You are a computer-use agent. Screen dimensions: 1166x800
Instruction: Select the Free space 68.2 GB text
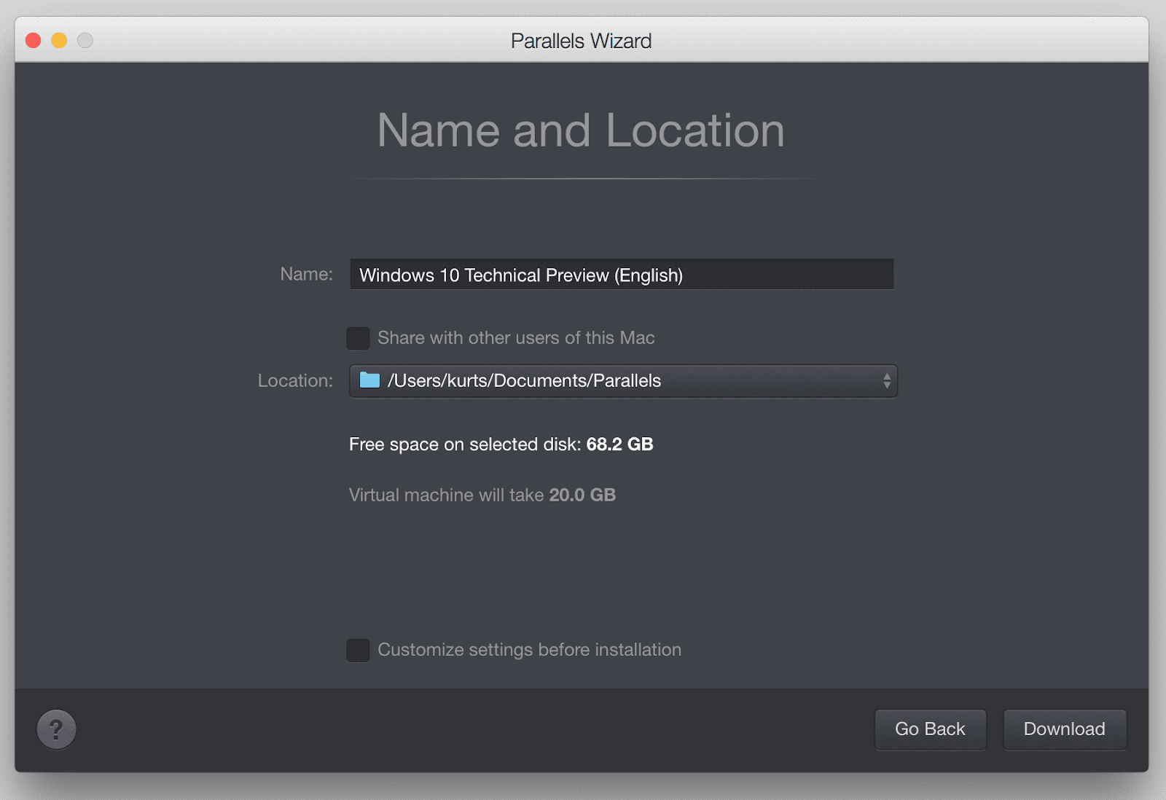pyautogui.click(x=501, y=444)
